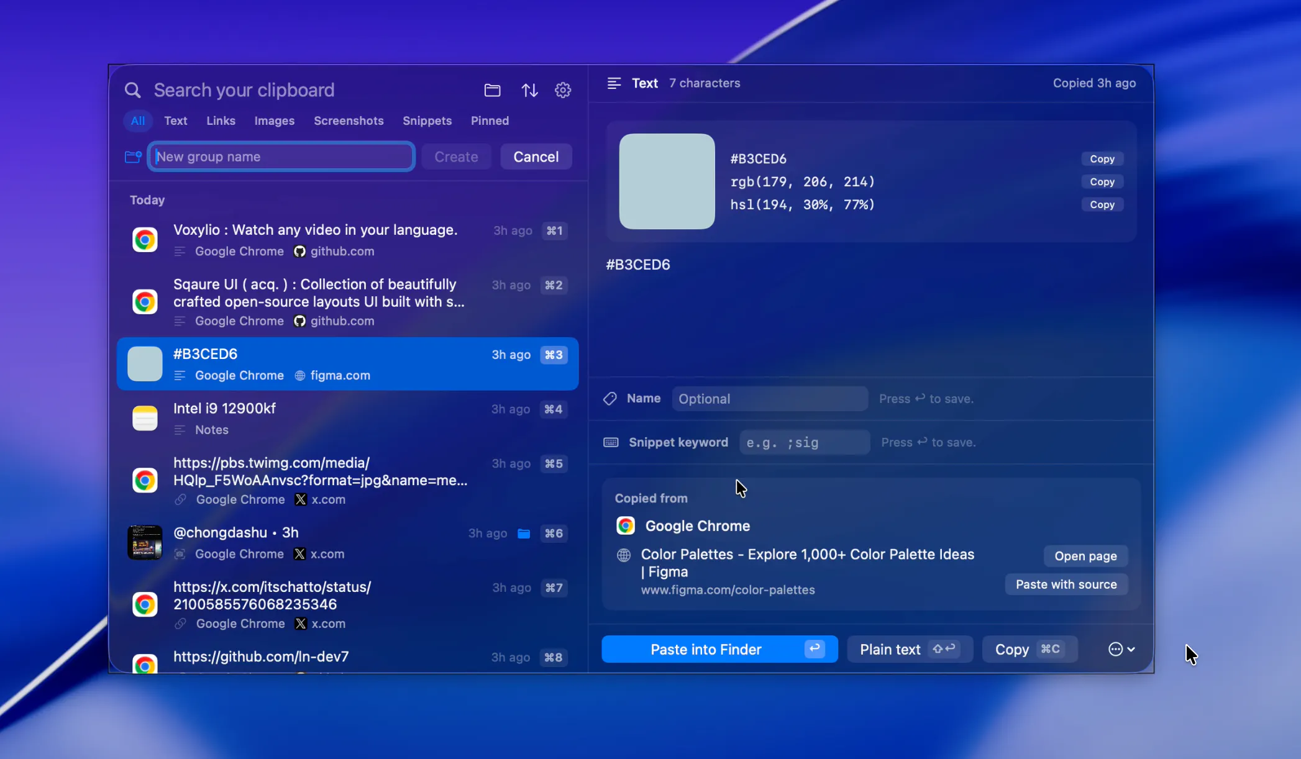Open the groups folder icon in the header
1301x759 pixels.
(492, 90)
